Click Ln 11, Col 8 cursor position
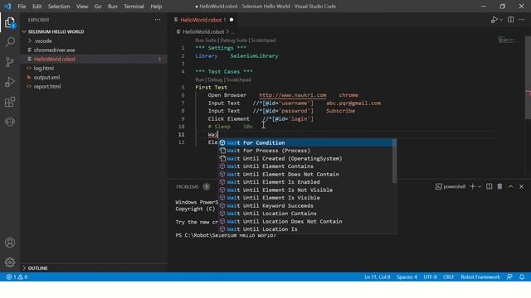531x298 pixels. pos(377,277)
